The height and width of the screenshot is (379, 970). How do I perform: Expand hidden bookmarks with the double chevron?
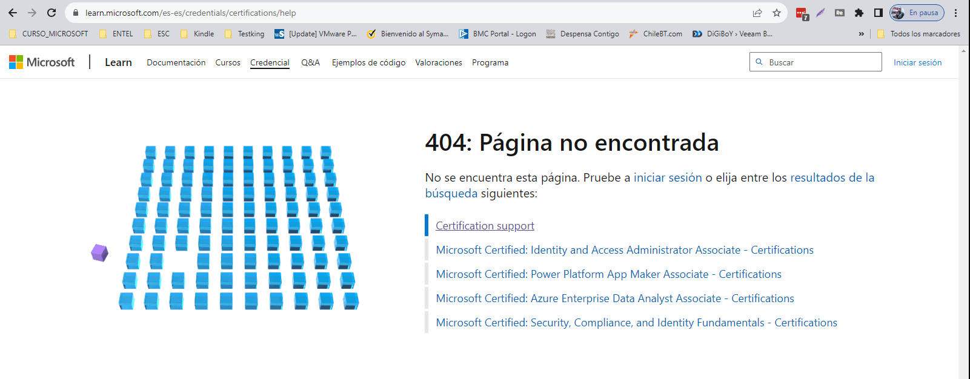861,34
